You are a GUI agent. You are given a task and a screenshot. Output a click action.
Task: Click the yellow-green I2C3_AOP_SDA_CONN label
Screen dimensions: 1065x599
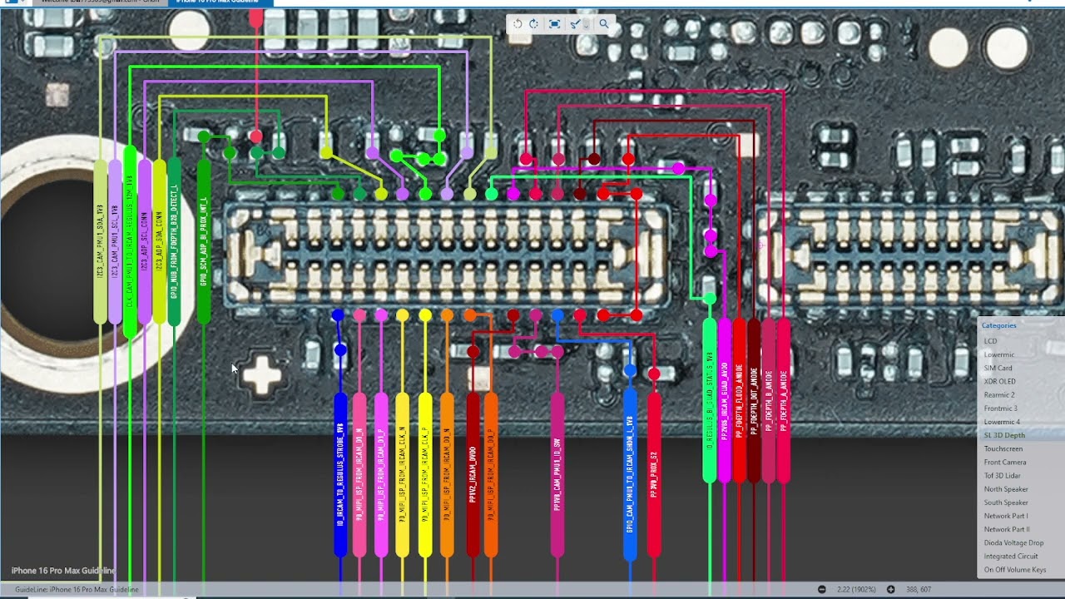(x=160, y=241)
